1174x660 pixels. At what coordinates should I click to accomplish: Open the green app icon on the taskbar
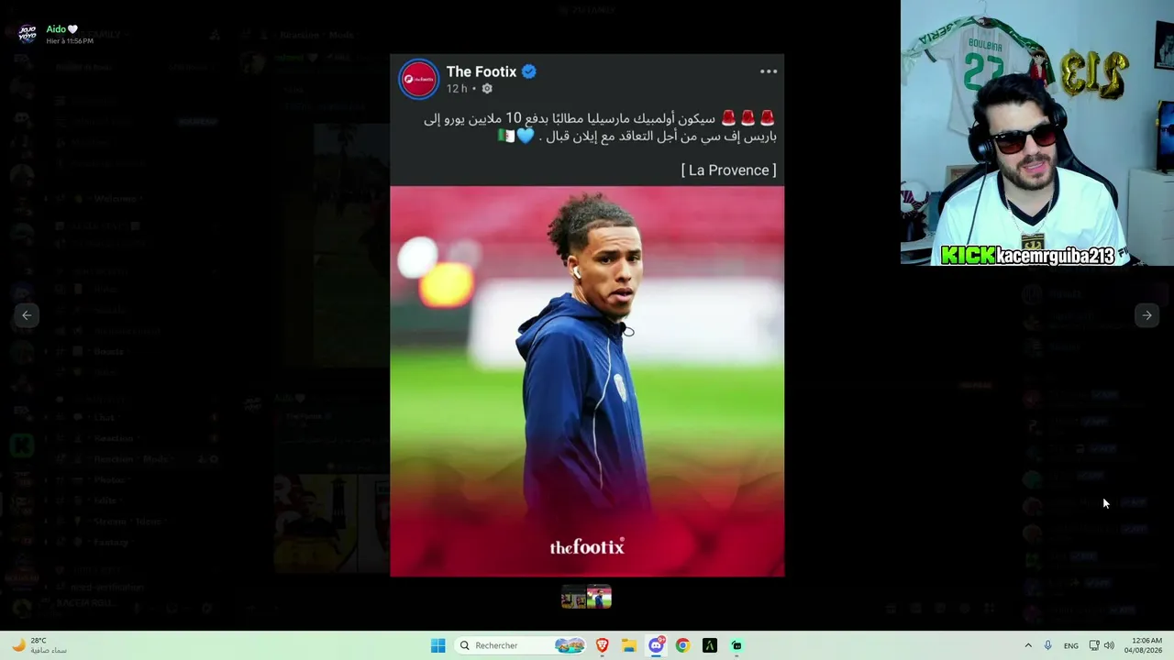click(737, 645)
